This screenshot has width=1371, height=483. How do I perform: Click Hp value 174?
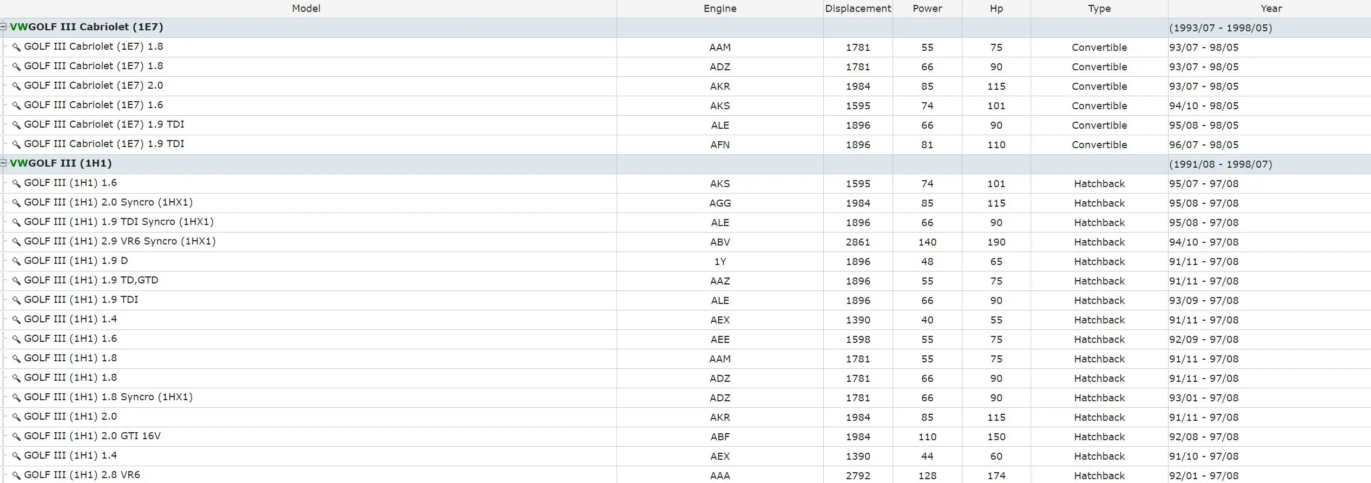[x=996, y=476]
